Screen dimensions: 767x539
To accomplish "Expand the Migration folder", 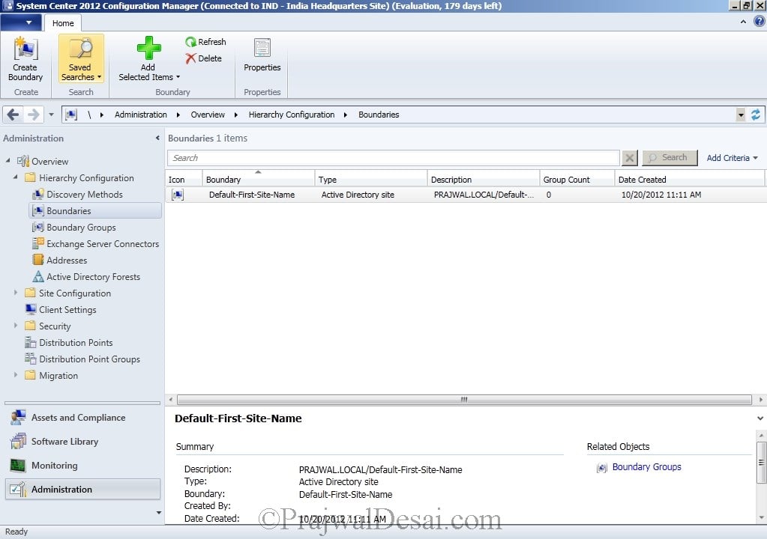I will 15,374.
